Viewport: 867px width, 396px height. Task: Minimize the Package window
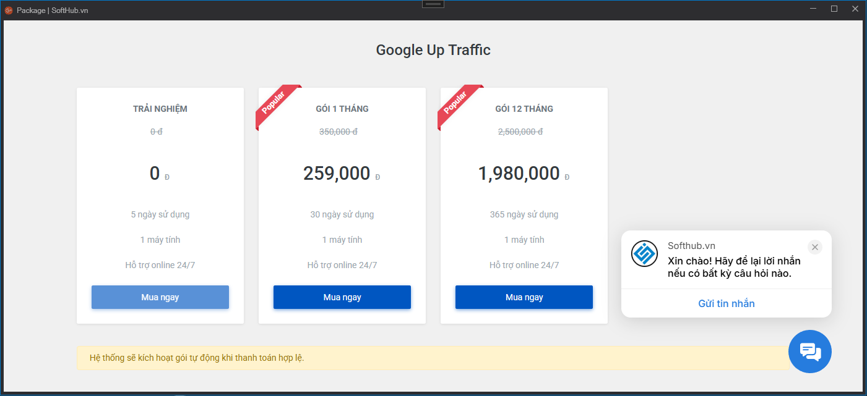[814, 9]
